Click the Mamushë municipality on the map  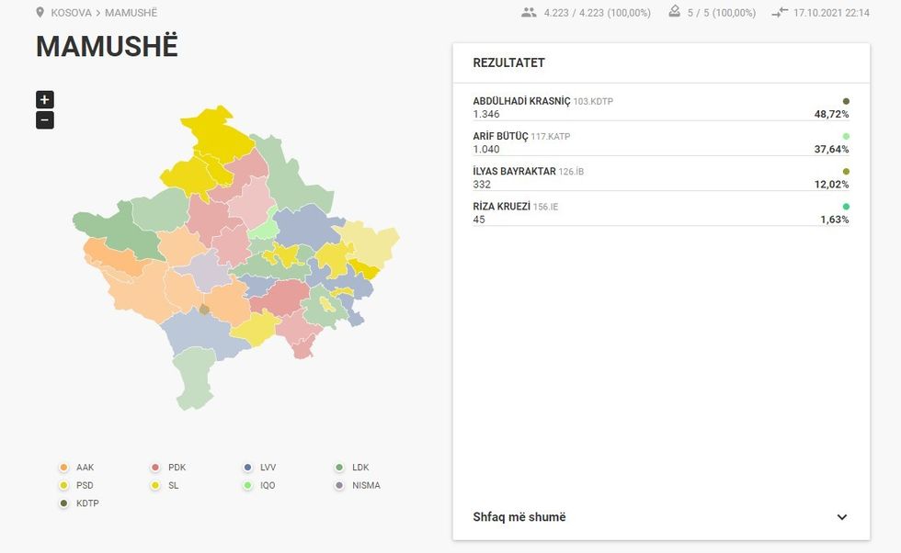(204, 310)
